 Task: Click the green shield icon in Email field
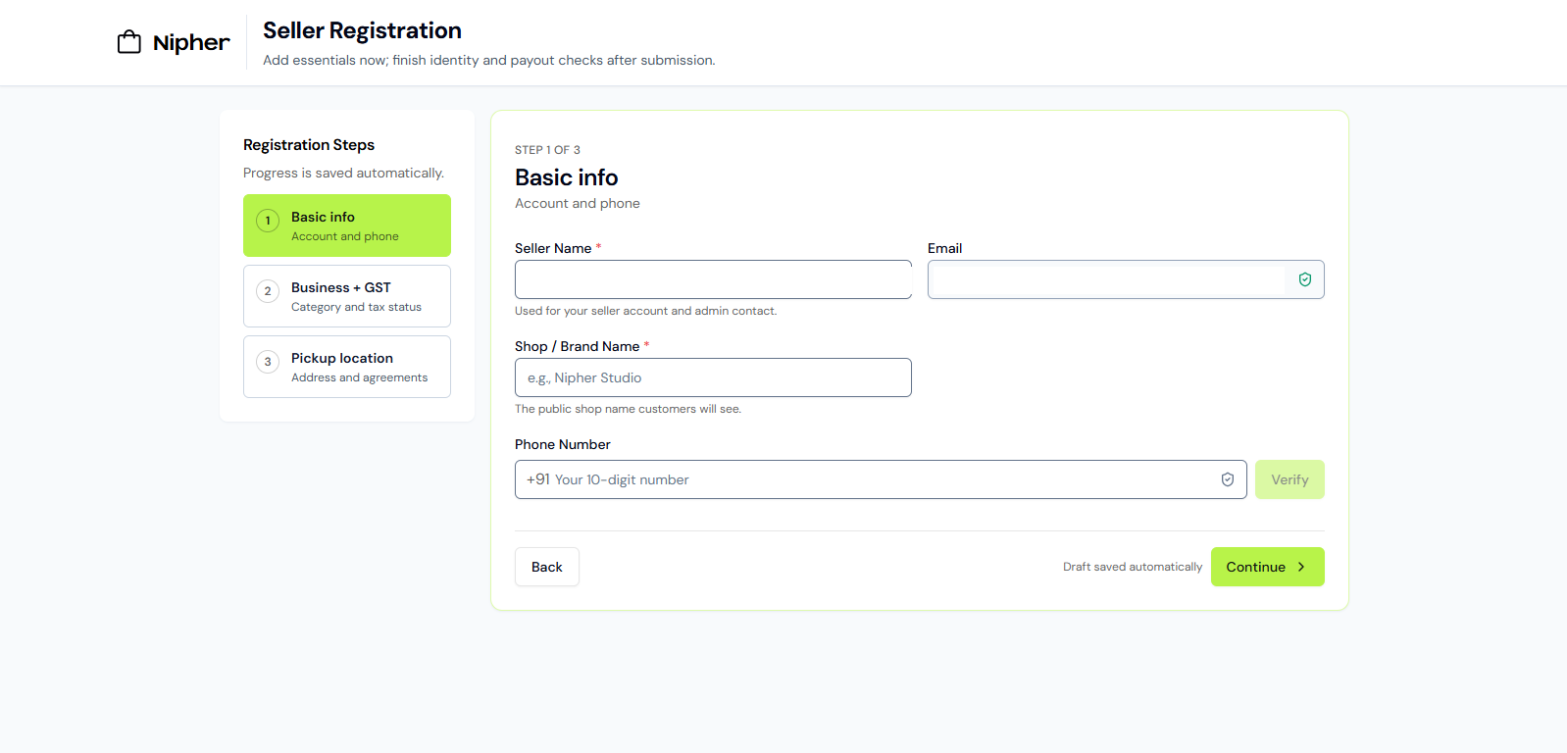(x=1305, y=279)
